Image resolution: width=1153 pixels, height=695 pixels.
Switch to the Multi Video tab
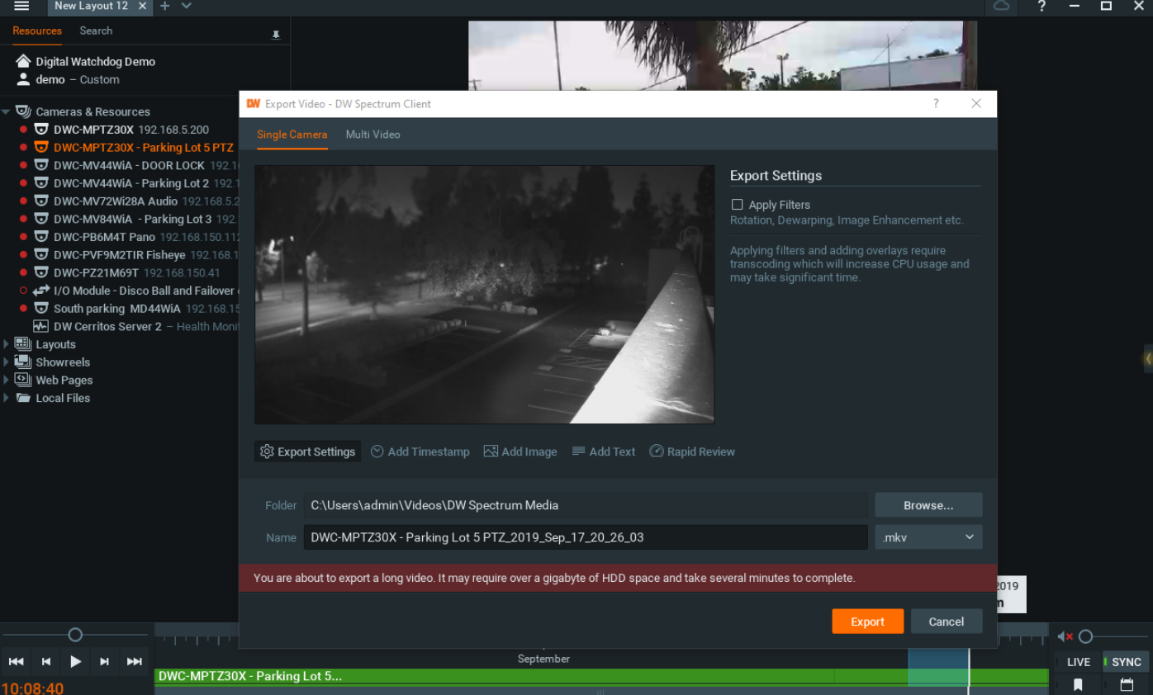pyautogui.click(x=372, y=135)
